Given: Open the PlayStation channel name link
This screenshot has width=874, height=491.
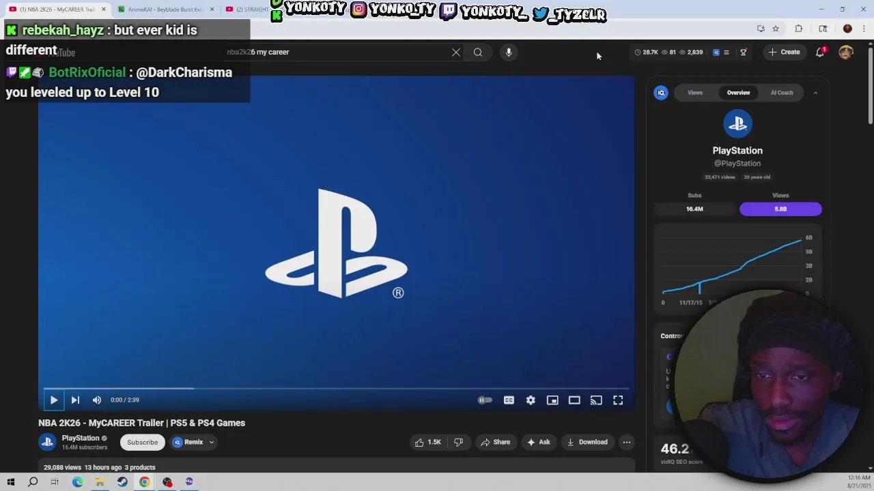Looking at the screenshot, I should tap(81, 438).
